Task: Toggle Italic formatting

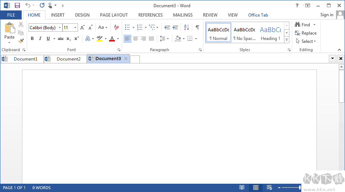Action: (40, 39)
